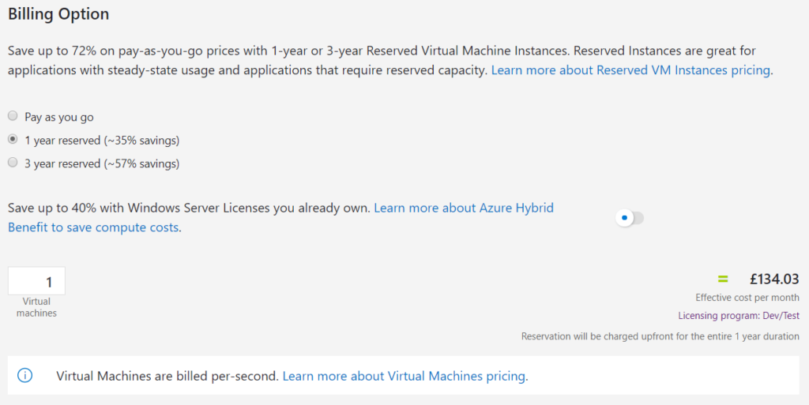The width and height of the screenshot is (809, 405).
Task: Click the Licensing program: Dev/Test text
Action: tap(738, 316)
